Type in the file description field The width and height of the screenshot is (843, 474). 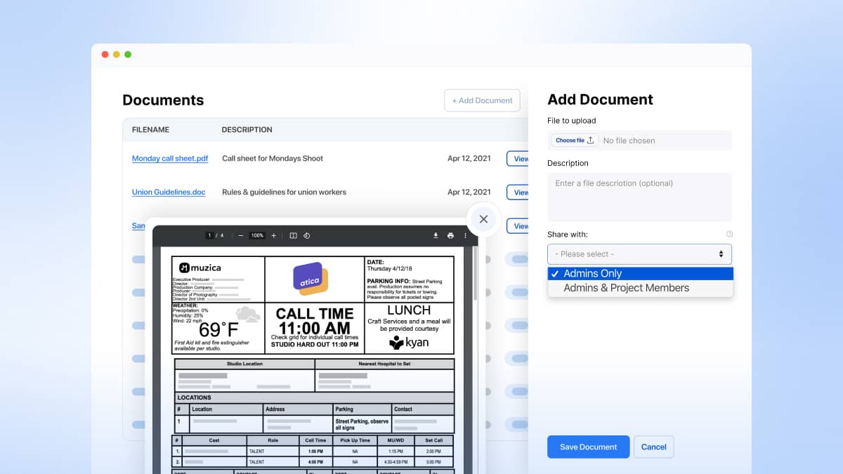click(639, 197)
